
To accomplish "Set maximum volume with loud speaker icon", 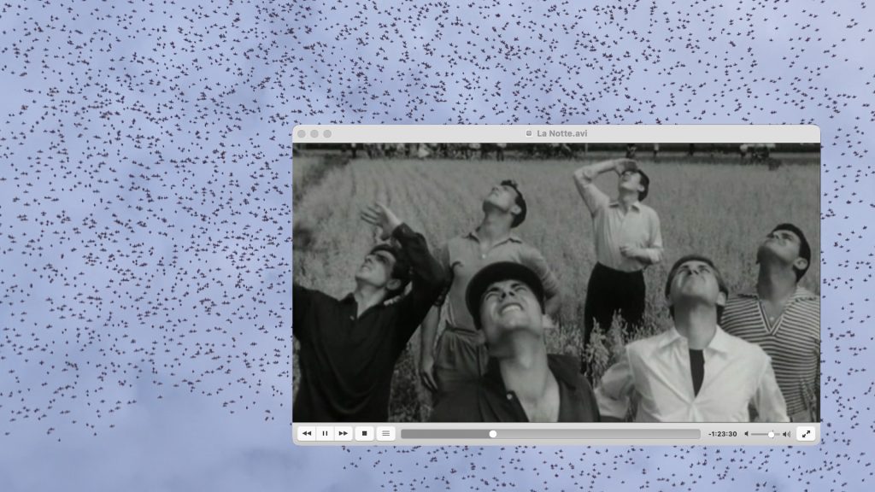I will 787,434.
